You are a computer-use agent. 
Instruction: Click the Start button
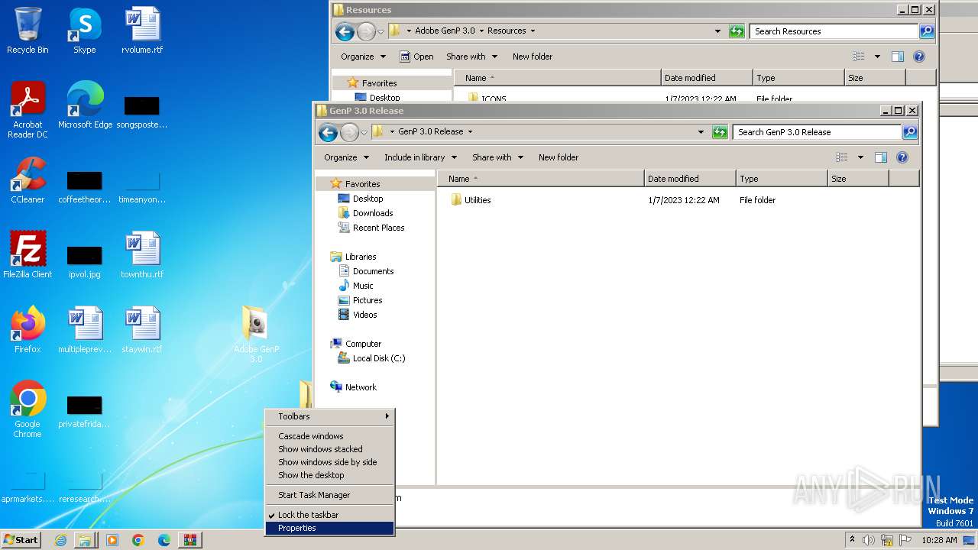tap(21, 540)
